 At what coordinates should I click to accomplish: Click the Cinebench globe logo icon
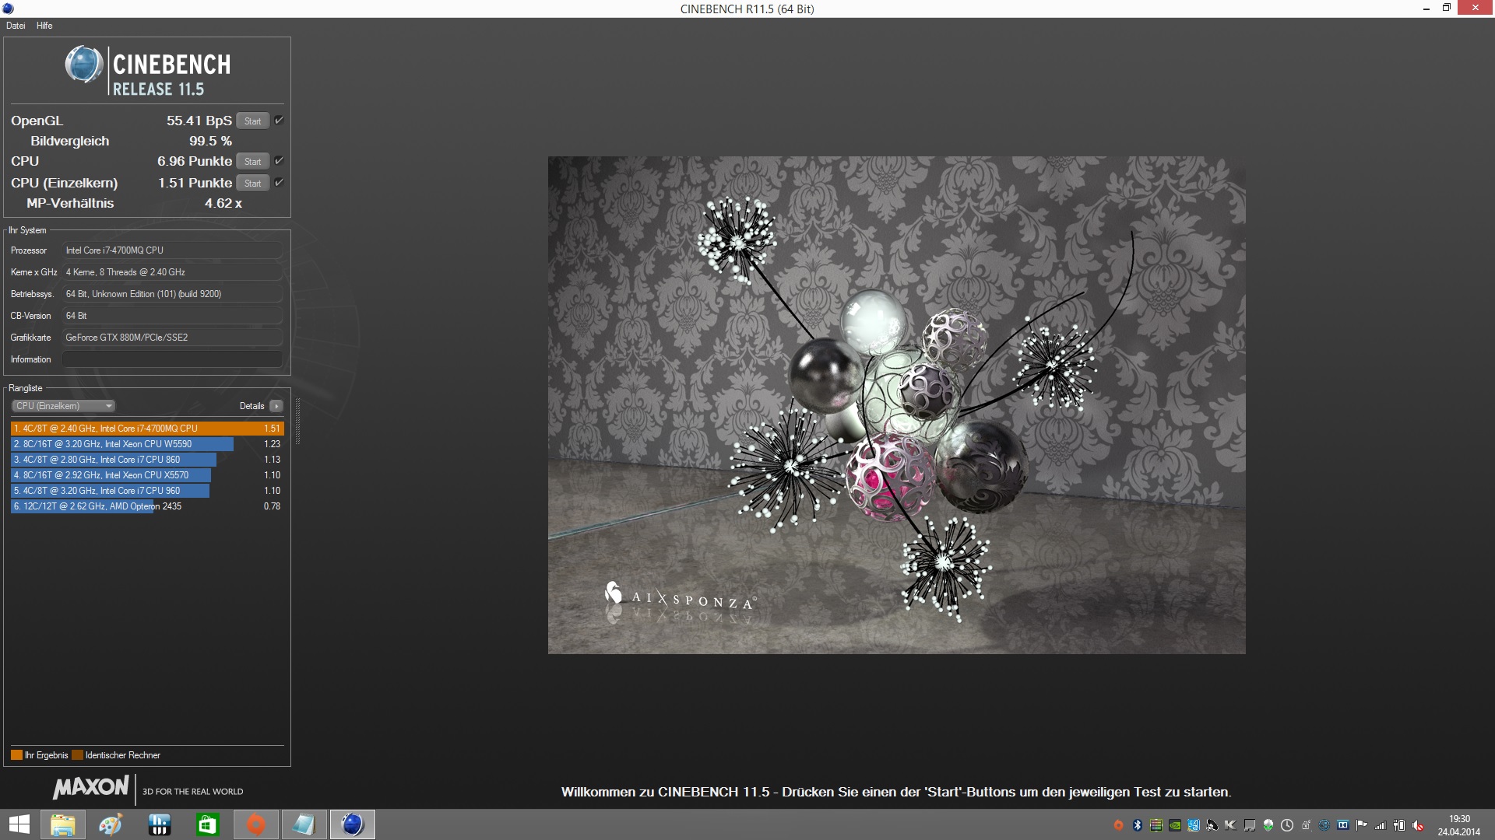(x=83, y=65)
